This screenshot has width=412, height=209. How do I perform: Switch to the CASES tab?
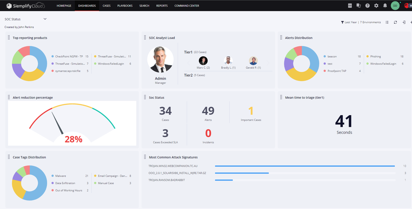(107, 5)
